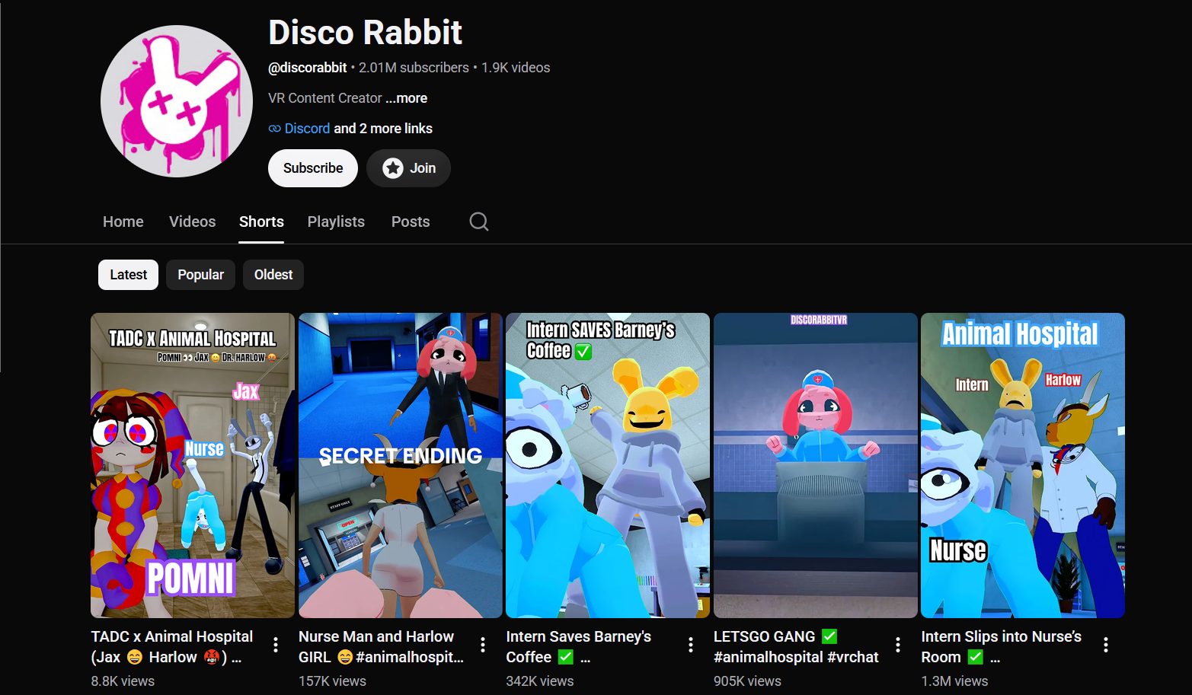The width and height of the screenshot is (1192, 695).
Task: Play the TADC x Animal Hospital Pomni thumbnail
Action: [193, 465]
